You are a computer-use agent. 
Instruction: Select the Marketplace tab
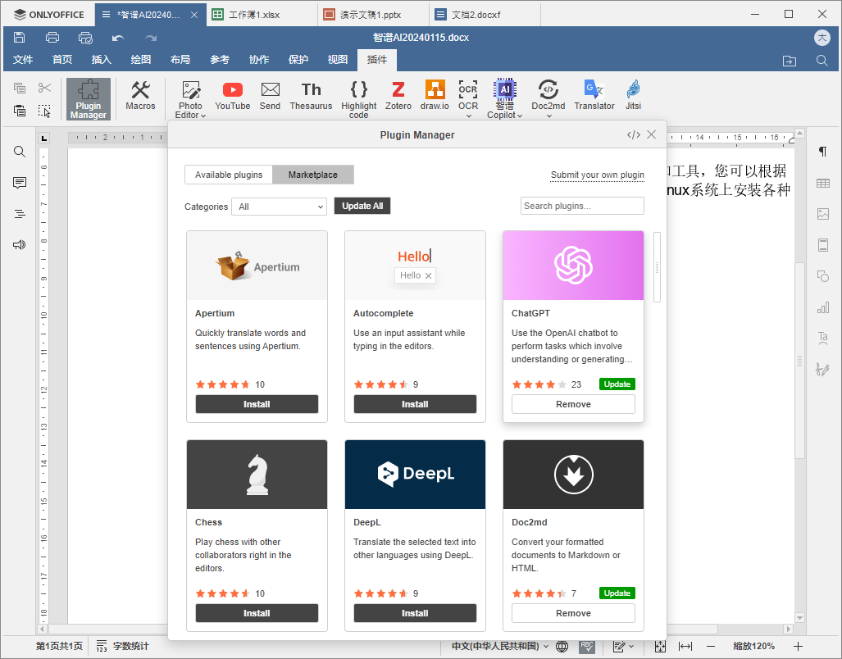pos(313,175)
